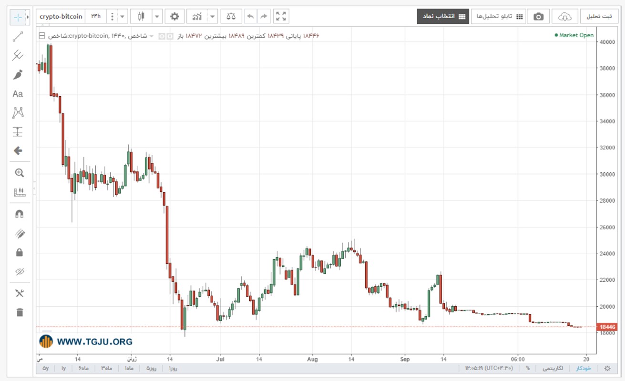This screenshot has width=625, height=381.
Task: Toggle lock all drawing tools
Action: 19,252
